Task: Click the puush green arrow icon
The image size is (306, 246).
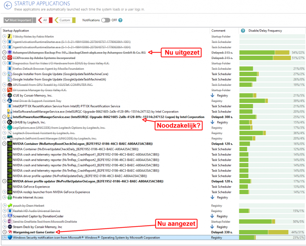Action: tap(10, 205)
